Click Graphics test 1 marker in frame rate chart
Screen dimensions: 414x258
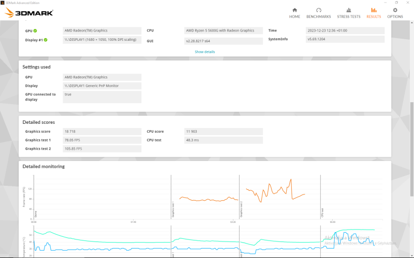173,209
